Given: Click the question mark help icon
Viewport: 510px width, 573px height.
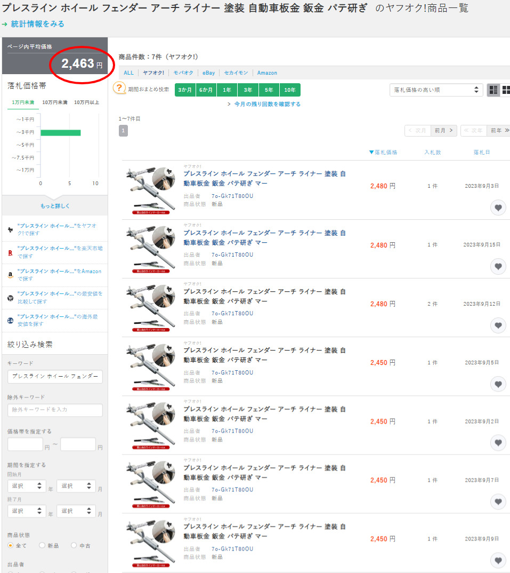Looking at the screenshot, I should tap(119, 89).
